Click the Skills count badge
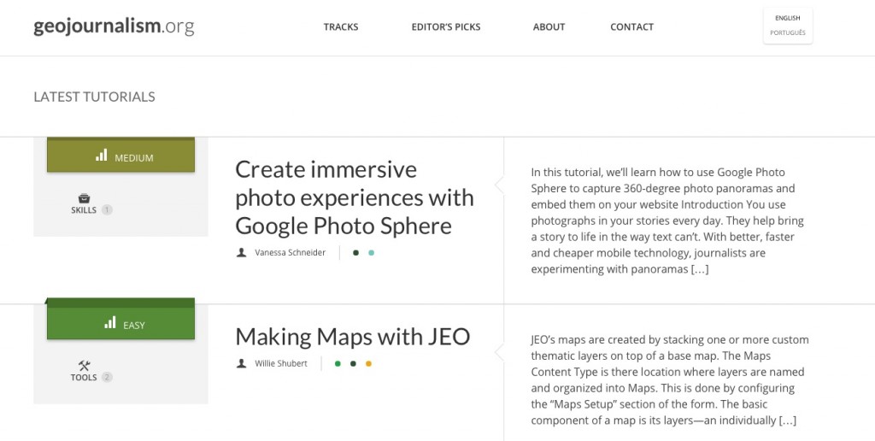Viewport: 875px width, 441px height. [107, 210]
